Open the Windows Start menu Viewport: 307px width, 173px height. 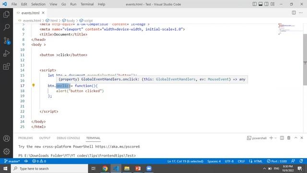coord(5,169)
